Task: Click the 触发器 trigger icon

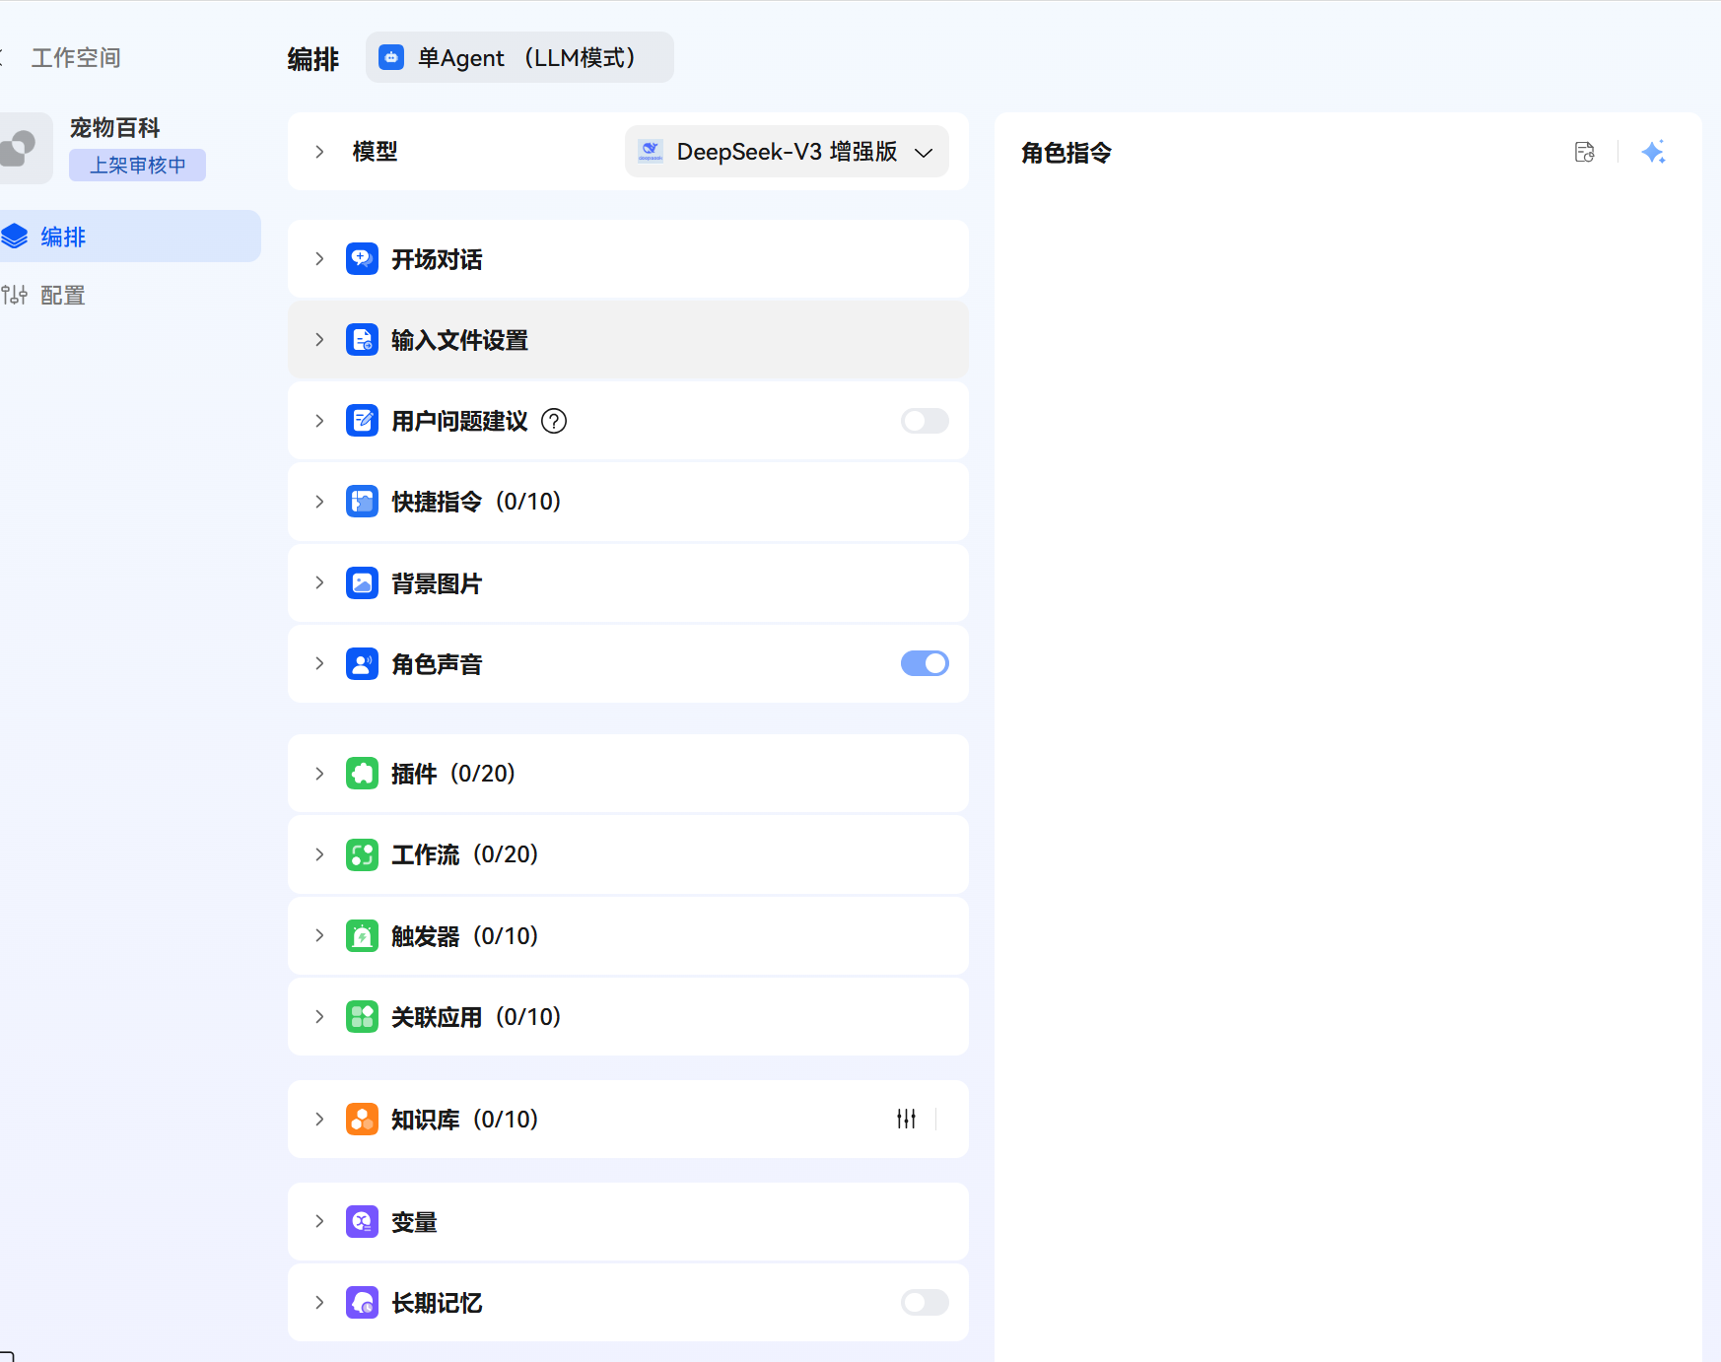Action: click(x=362, y=935)
